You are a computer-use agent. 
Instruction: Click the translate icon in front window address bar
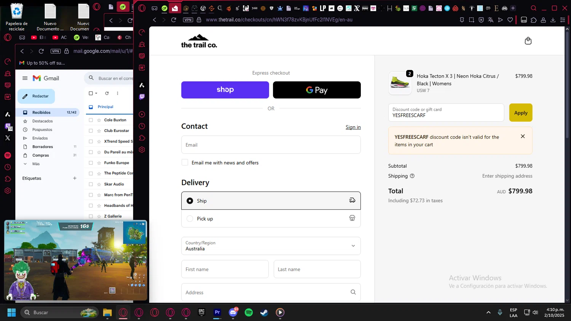[491, 20]
